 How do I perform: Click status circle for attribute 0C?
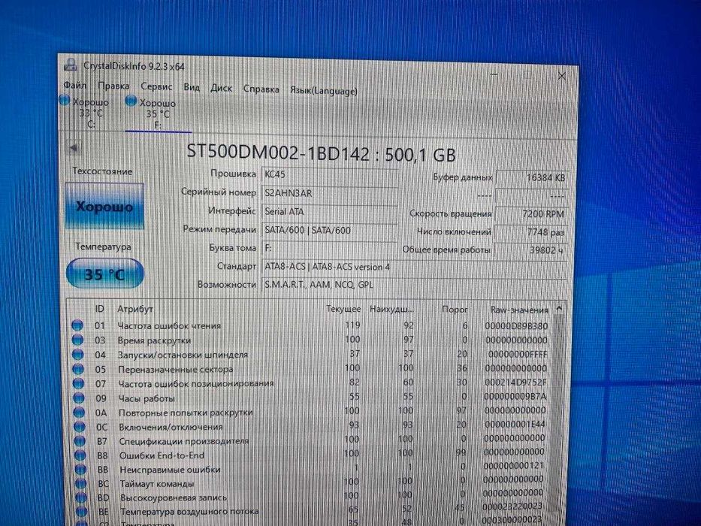pyautogui.click(x=80, y=427)
